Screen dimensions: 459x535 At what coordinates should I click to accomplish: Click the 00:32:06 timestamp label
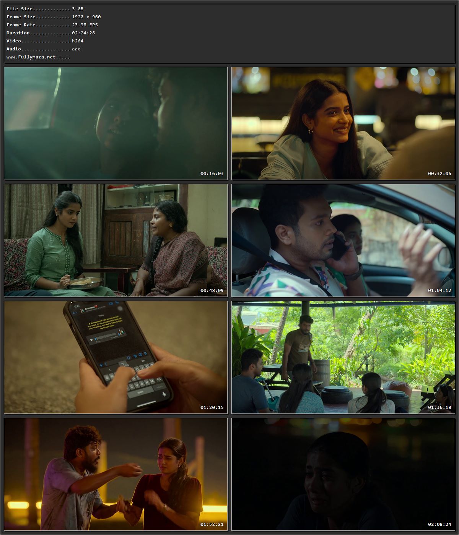[x=439, y=173]
